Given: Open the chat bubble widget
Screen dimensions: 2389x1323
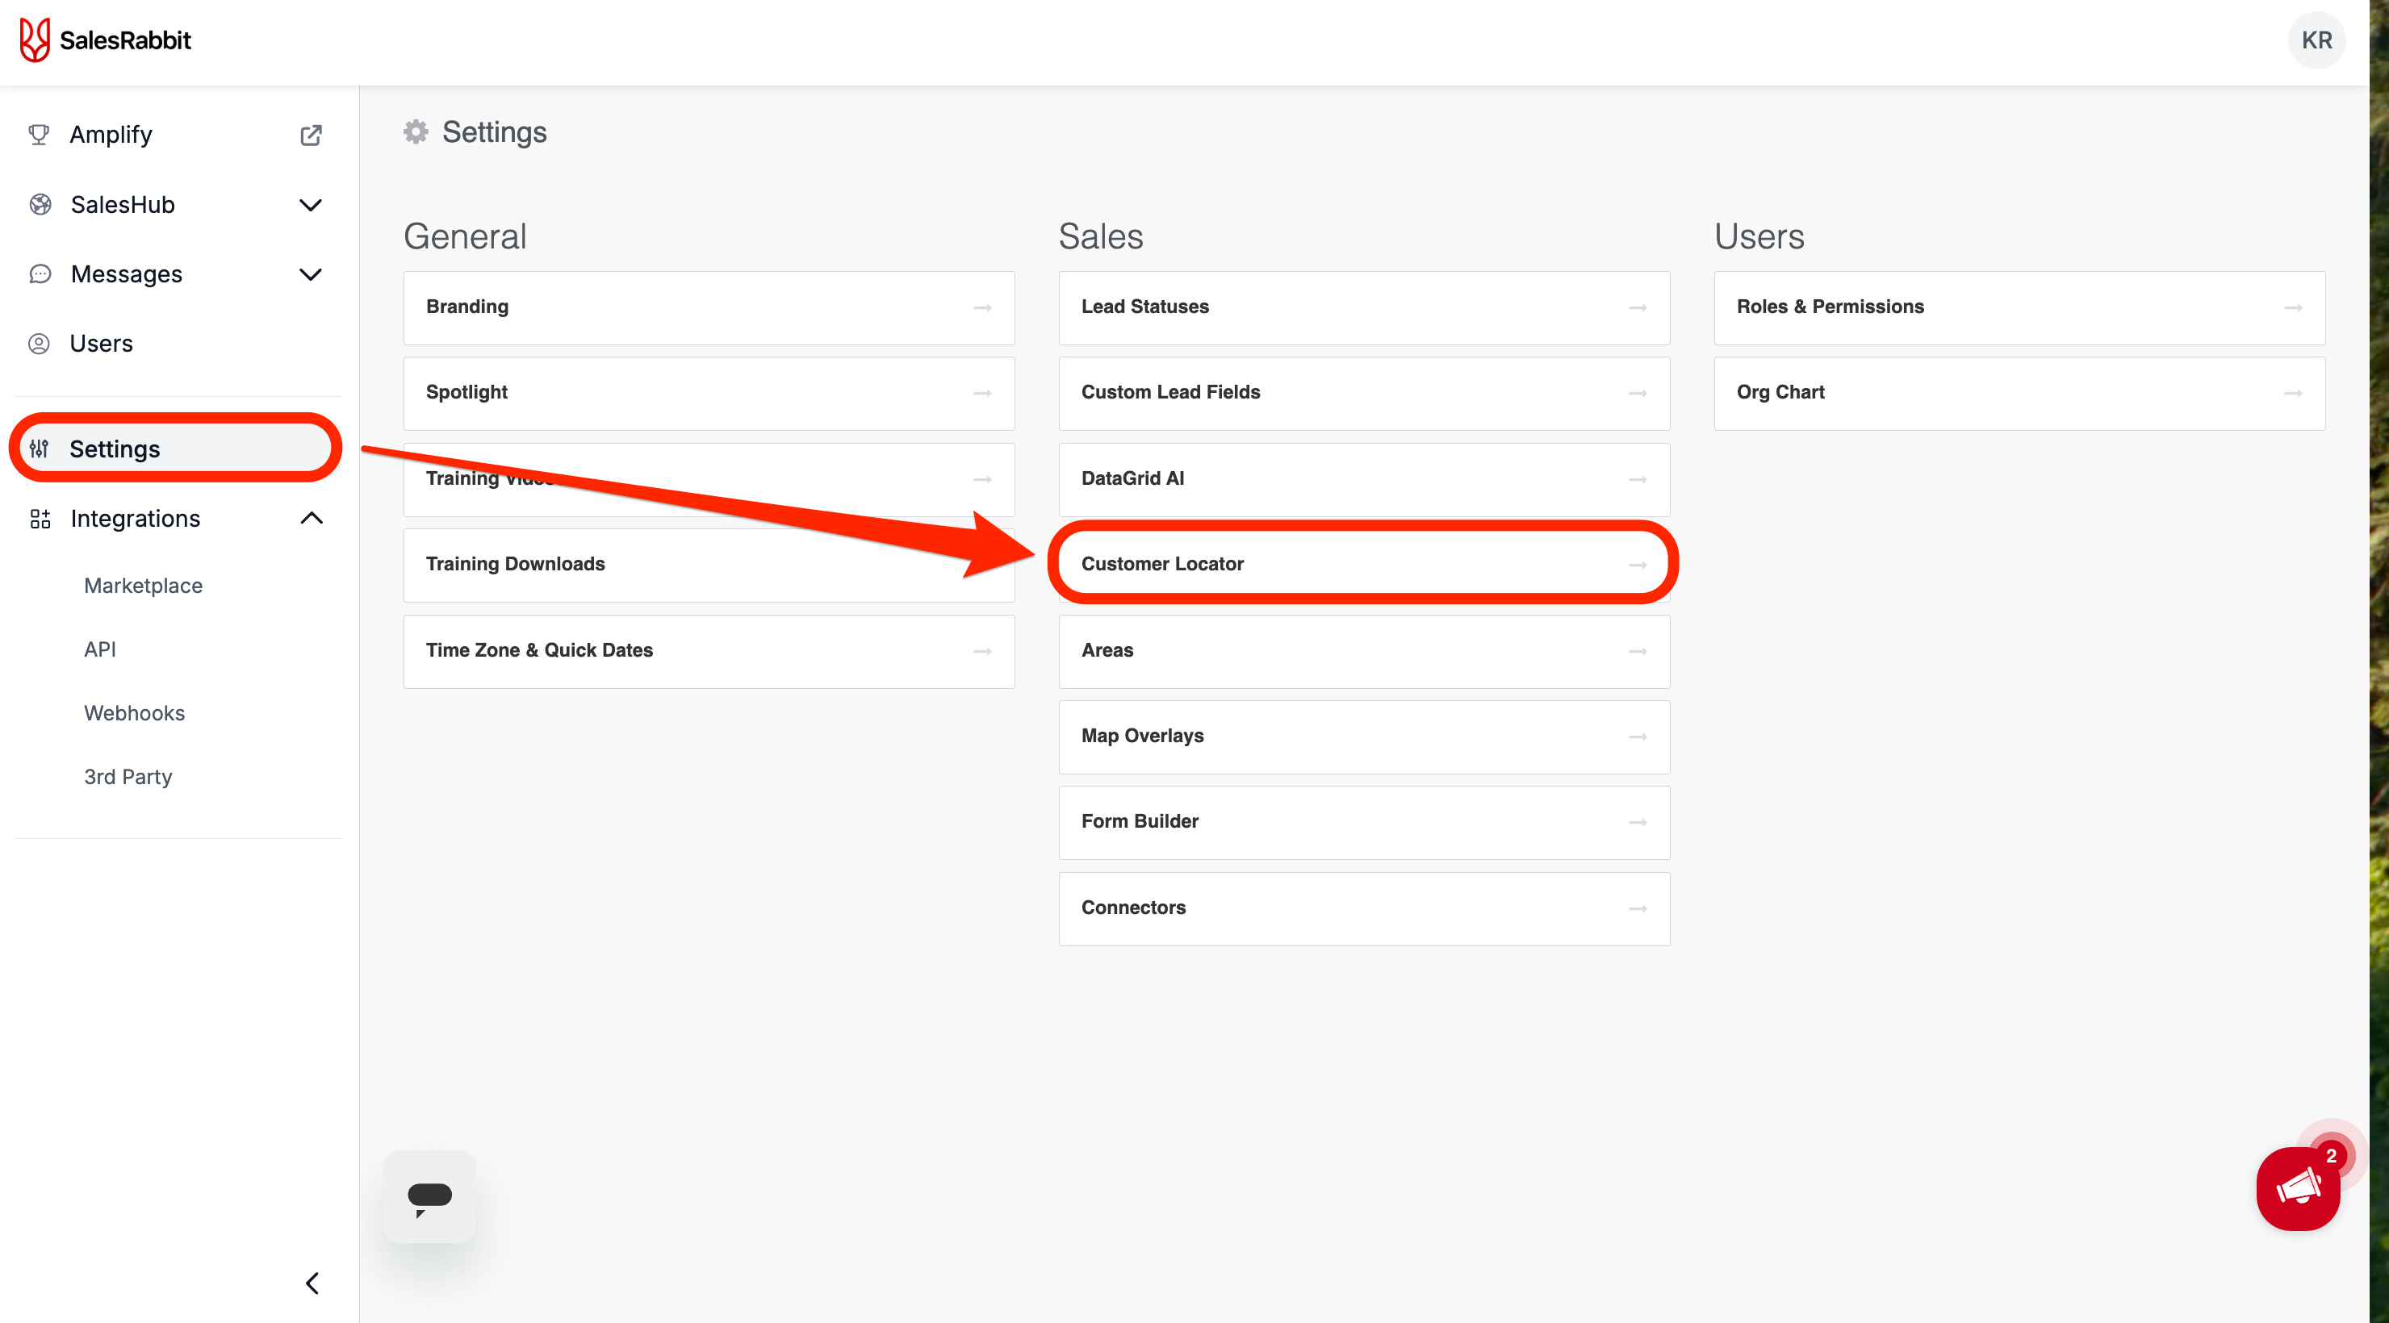Looking at the screenshot, I should (x=429, y=1197).
